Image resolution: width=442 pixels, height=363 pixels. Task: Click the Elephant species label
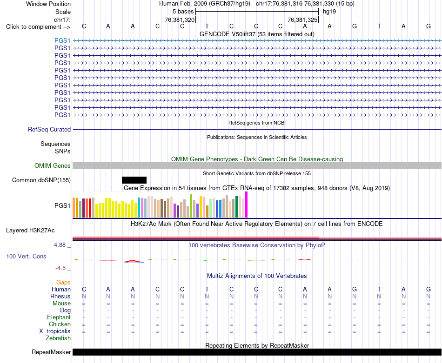coord(59,317)
